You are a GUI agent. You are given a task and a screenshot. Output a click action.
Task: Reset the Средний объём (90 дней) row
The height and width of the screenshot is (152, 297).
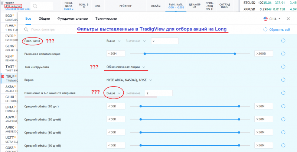(x=283, y=145)
